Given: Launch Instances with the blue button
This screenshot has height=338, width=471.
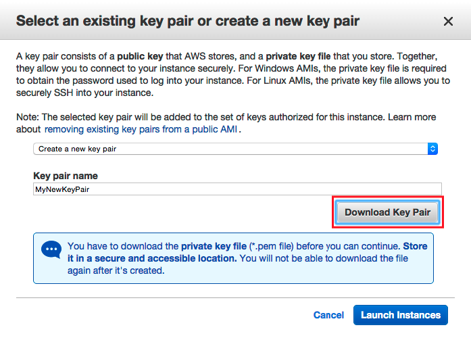Looking at the screenshot, I should coord(400,315).
